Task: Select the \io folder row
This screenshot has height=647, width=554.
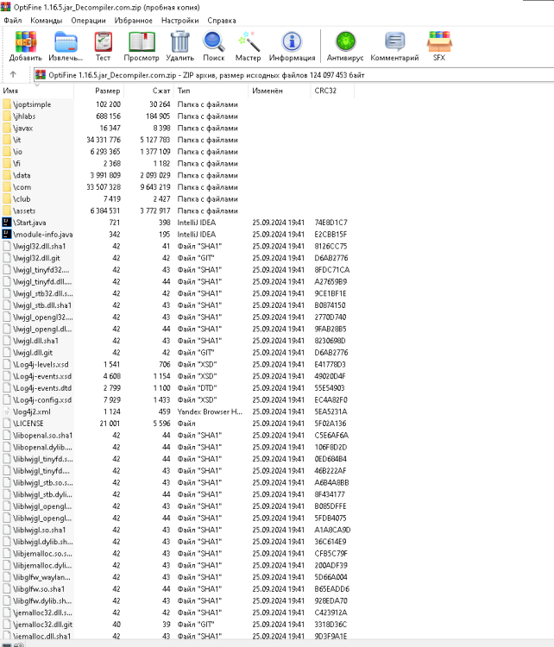Action: point(177,152)
